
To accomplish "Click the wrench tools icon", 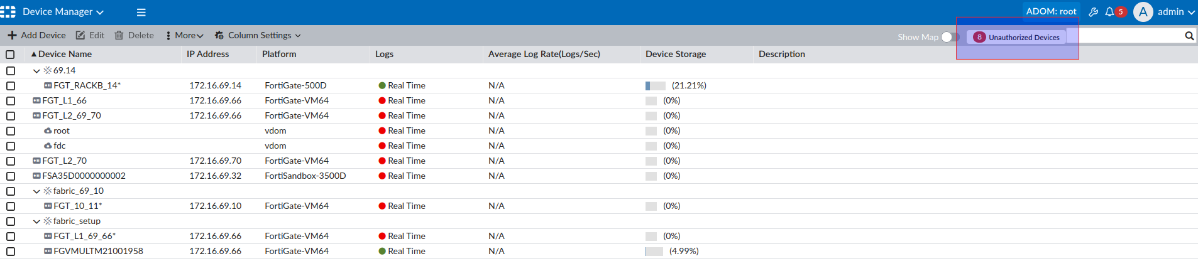I will pyautogui.click(x=1094, y=12).
